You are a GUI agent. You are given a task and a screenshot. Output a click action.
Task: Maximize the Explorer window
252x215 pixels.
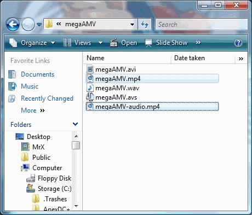[218, 5]
